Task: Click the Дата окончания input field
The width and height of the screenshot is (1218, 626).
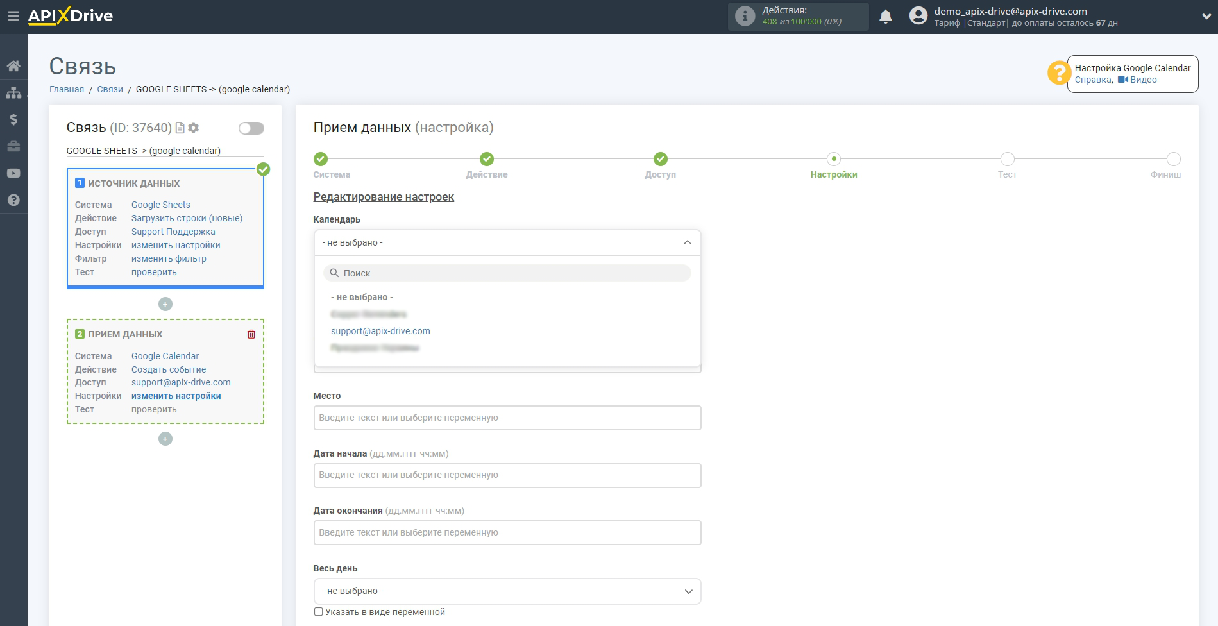Action: tap(507, 533)
